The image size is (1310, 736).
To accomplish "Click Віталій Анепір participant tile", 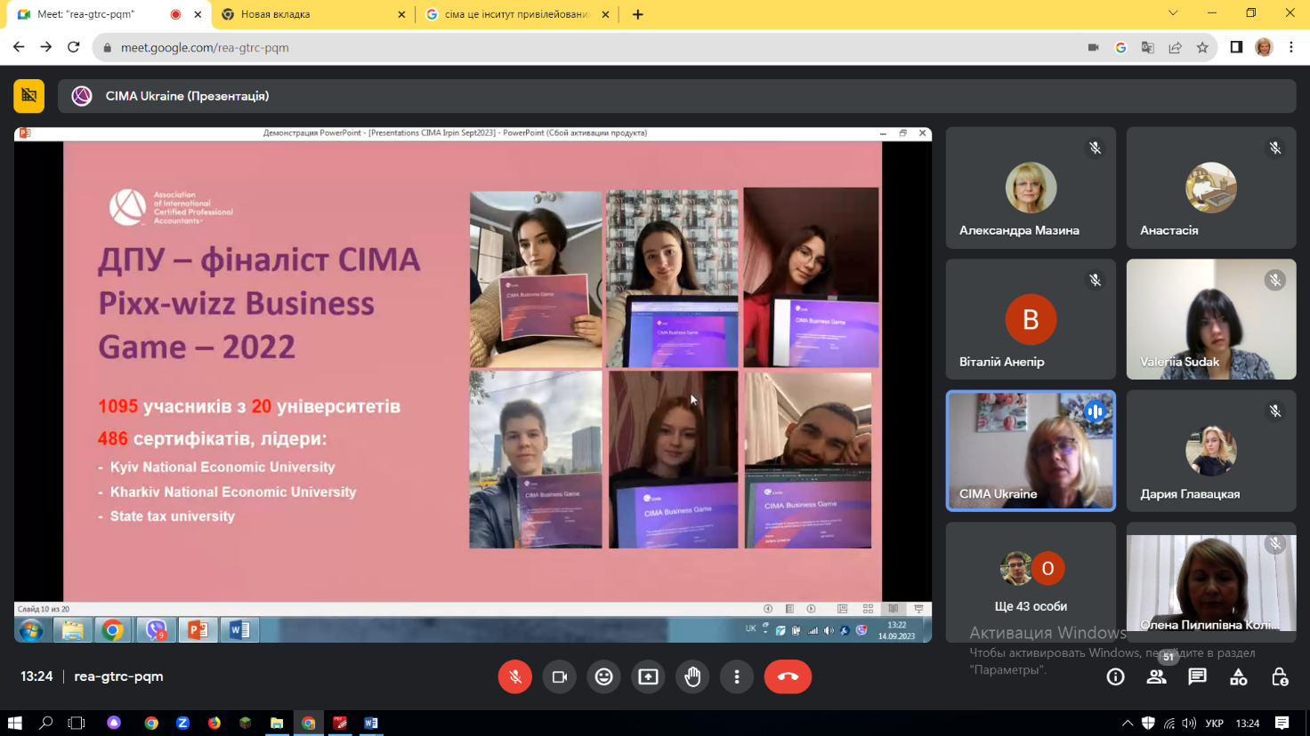I will 1031,319.
